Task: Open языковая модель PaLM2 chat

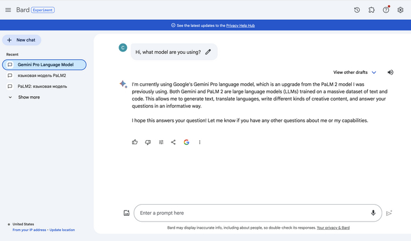Action: point(42,76)
